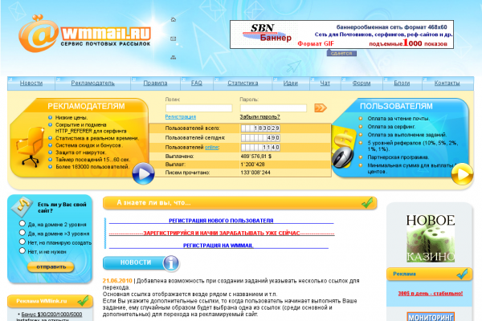The image size is (482, 321).
Task: Click the Логин input field
Action: point(201,107)
